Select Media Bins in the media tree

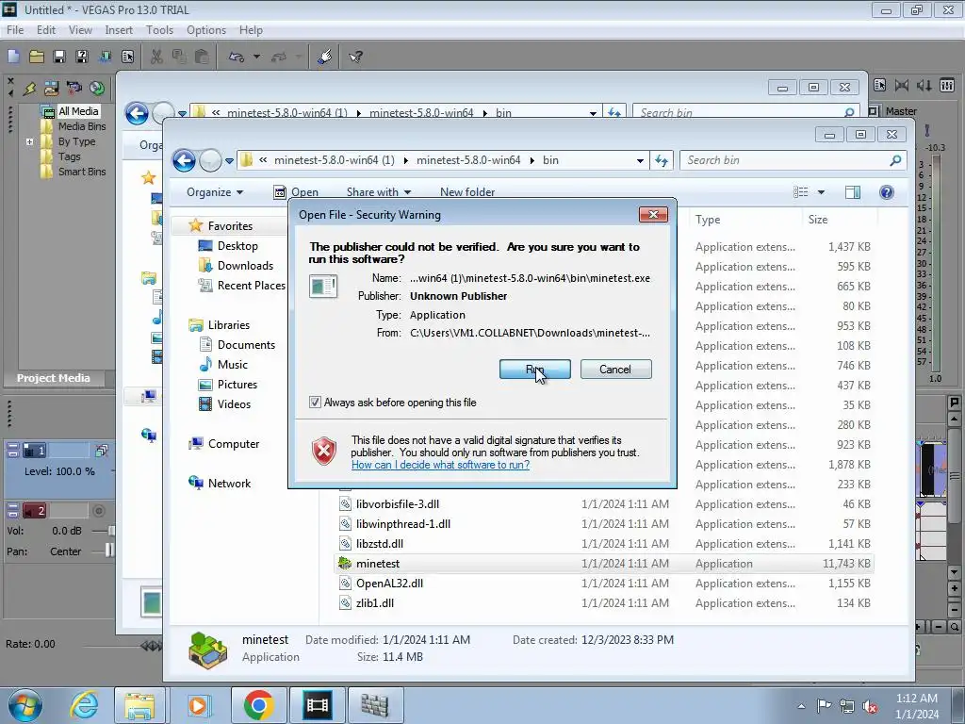tap(82, 126)
